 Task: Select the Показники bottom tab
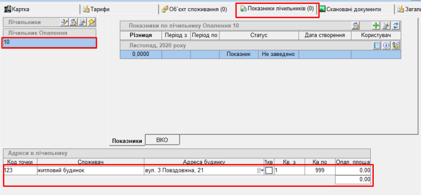tap(127, 140)
